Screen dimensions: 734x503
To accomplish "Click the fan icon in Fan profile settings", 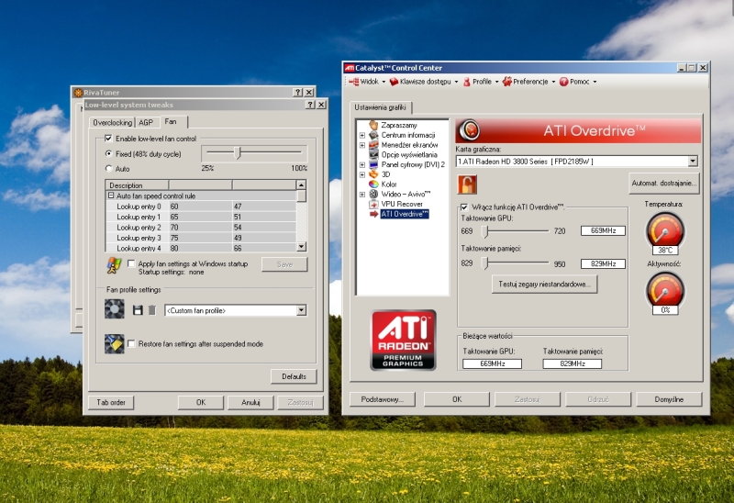I will (114, 309).
